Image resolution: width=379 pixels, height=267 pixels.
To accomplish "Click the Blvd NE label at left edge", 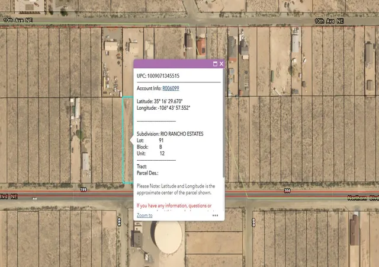I will pyautogui.click(x=9, y=196).
